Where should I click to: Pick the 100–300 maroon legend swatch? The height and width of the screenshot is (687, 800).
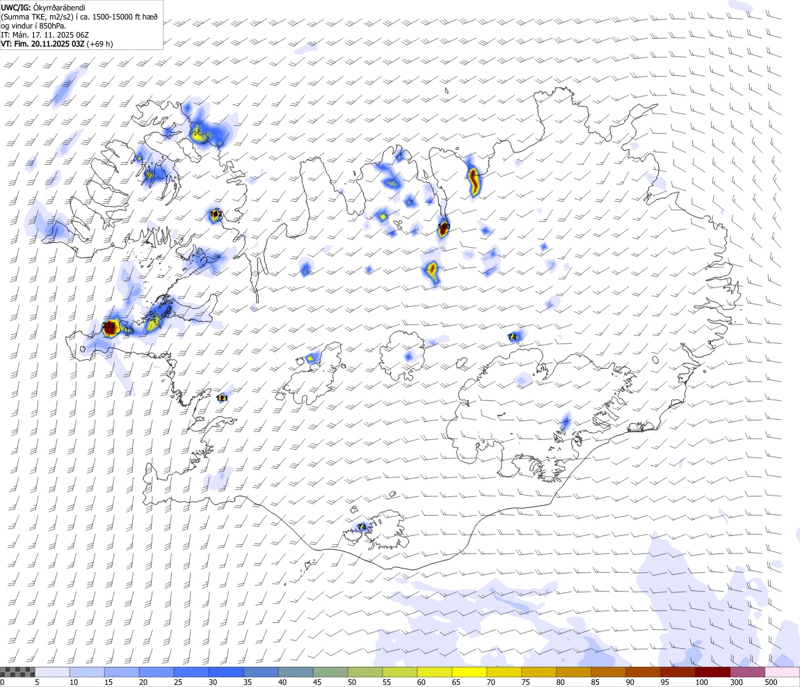(x=713, y=672)
